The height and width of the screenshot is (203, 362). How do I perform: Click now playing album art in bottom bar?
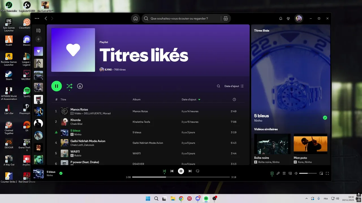(38, 173)
